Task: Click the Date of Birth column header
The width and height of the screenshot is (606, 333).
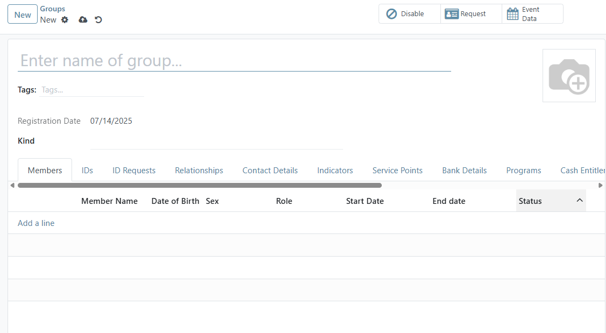Action: 175,201
